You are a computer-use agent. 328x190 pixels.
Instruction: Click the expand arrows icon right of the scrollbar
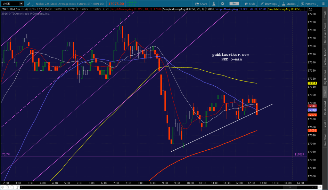[x=320, y=187]
